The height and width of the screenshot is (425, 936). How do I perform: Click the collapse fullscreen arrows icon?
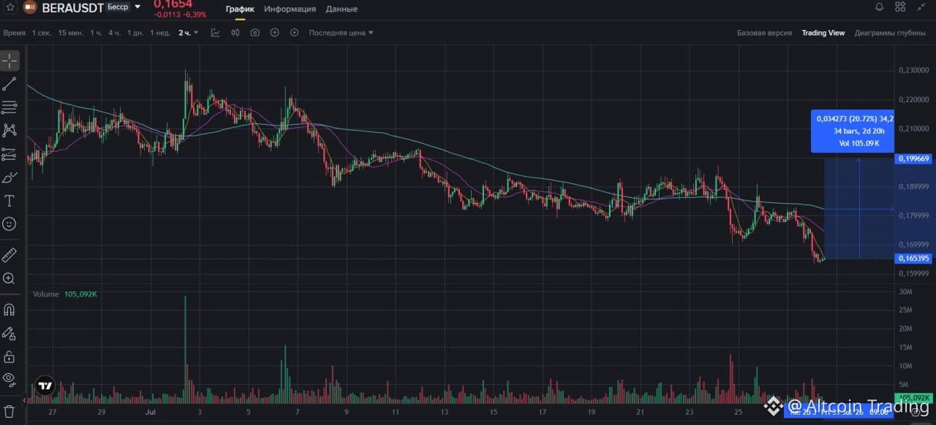coord(921,7)
